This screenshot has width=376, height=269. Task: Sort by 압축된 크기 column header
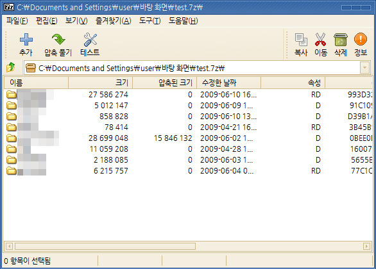(164, 83)
